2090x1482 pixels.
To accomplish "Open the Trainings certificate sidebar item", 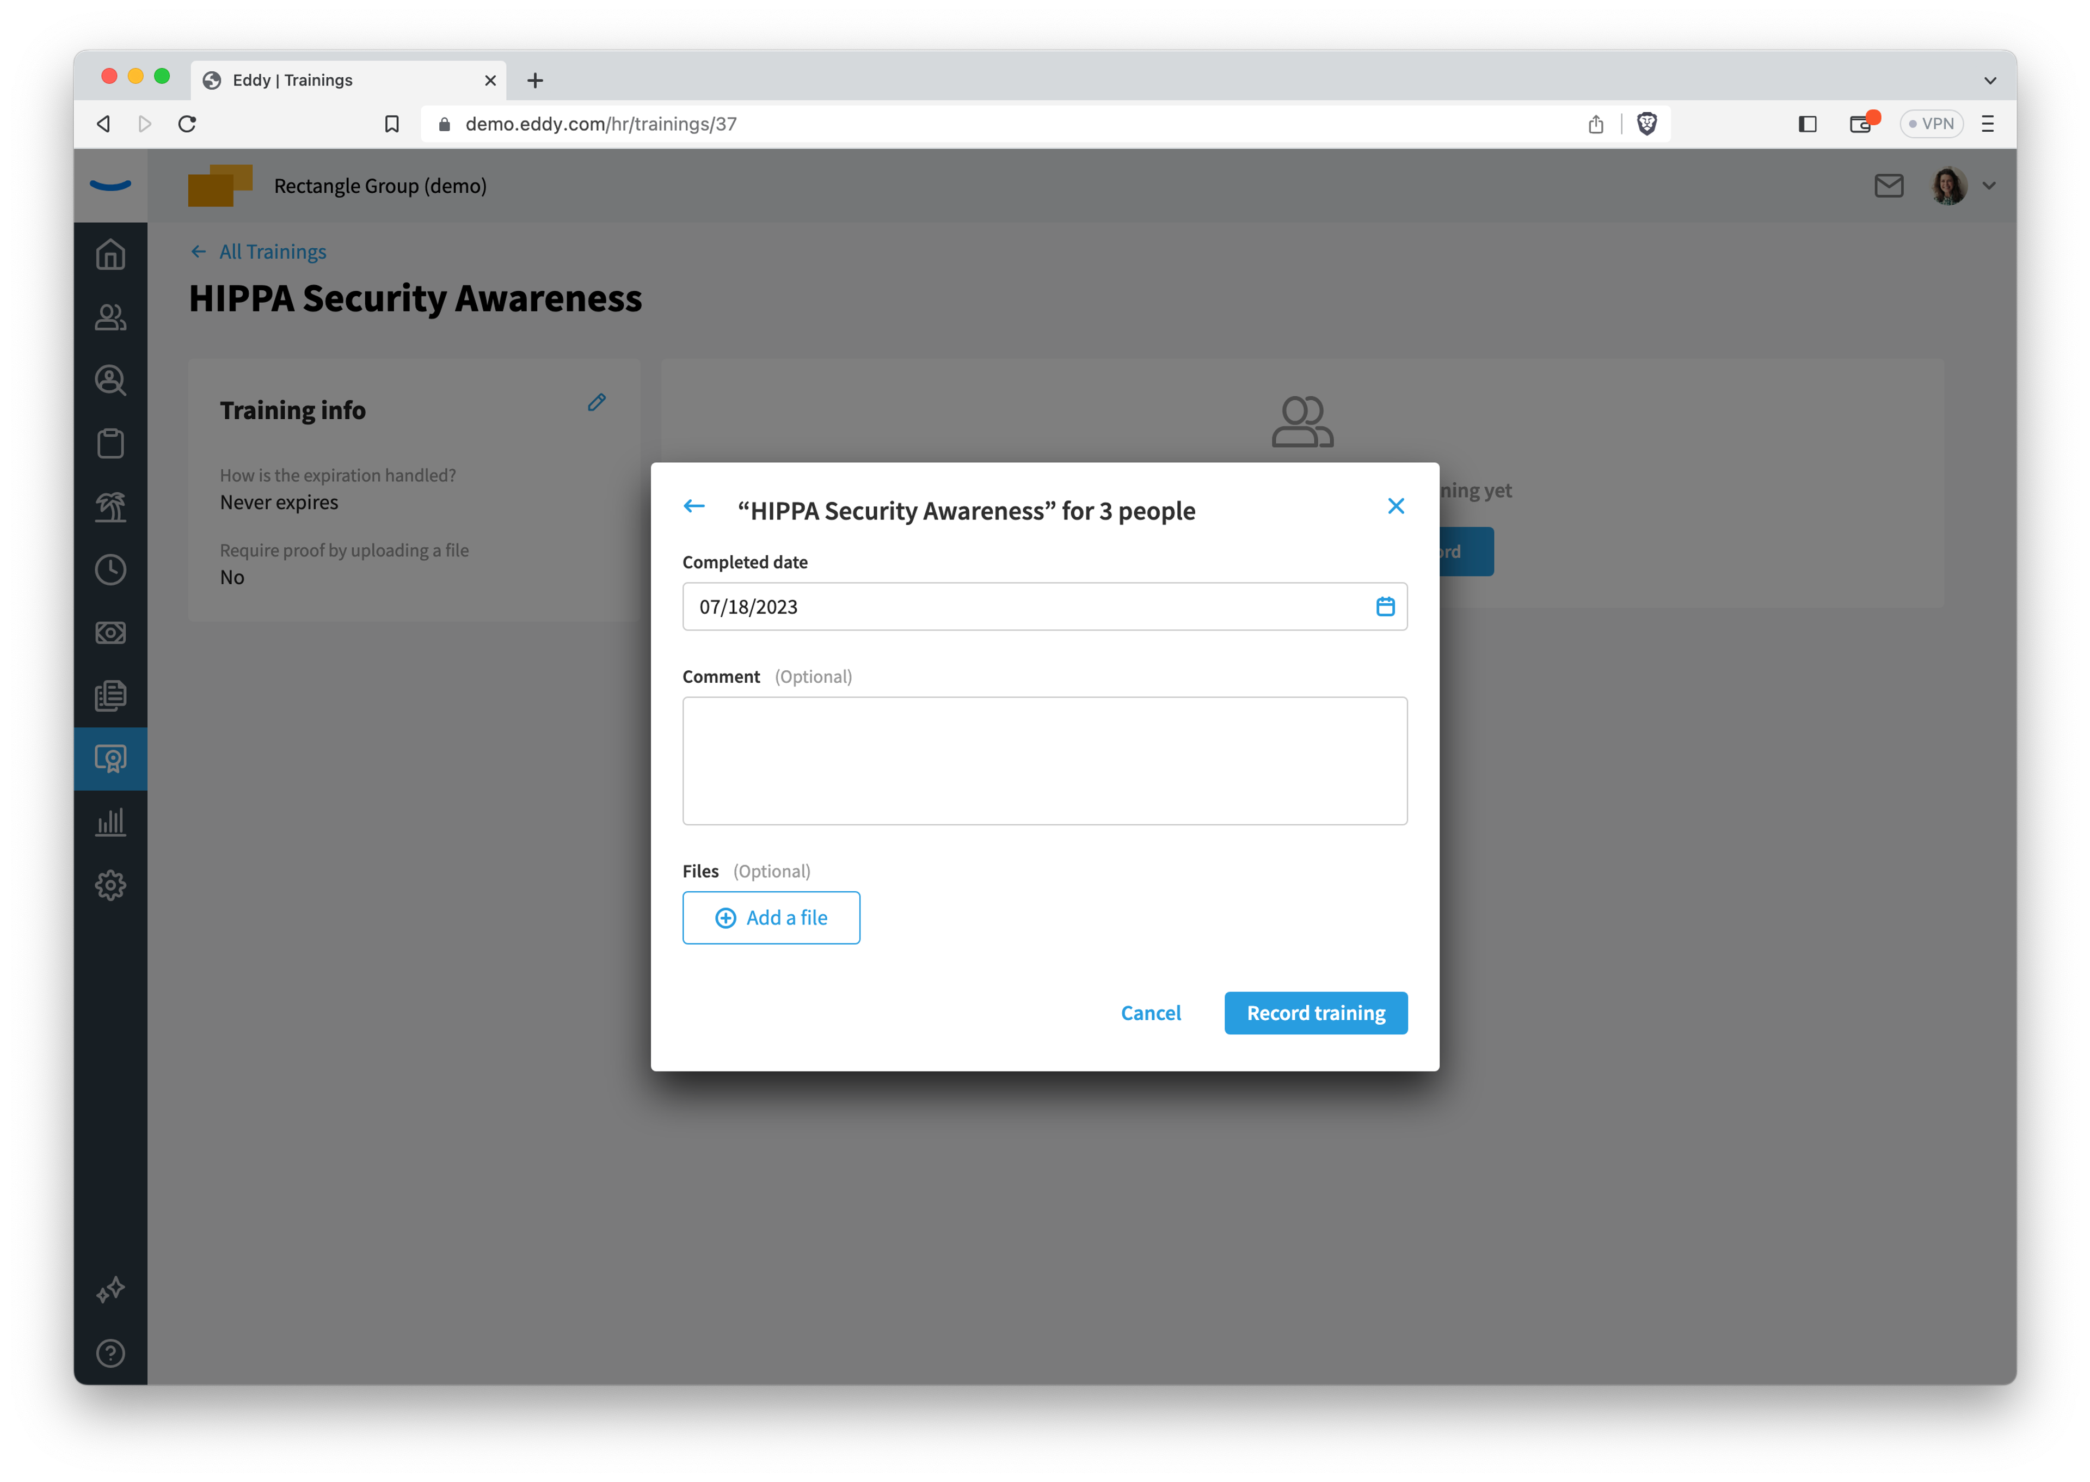I will pyautogui.click(x=110, y=760).
